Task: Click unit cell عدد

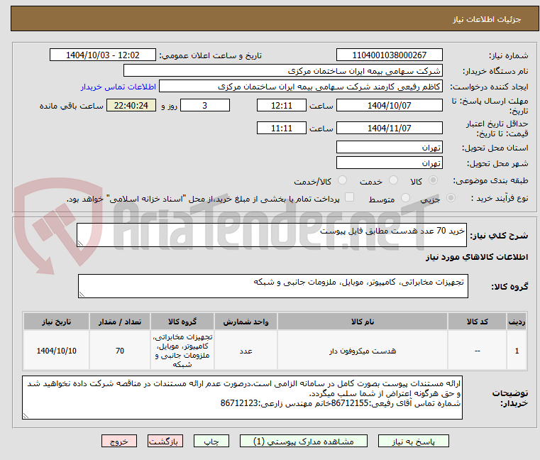Action: pos(246,351)
